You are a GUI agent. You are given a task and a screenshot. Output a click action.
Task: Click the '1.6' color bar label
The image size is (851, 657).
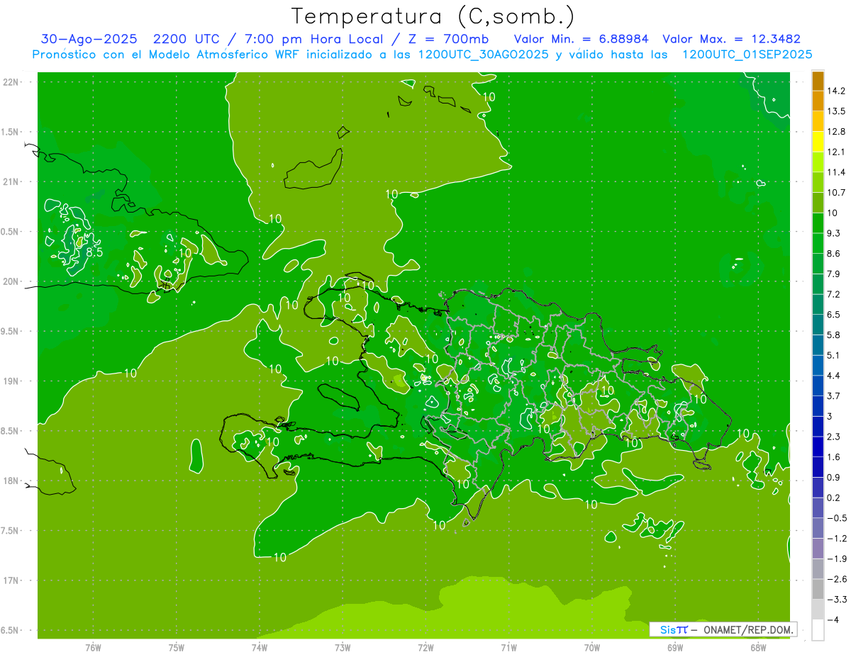click(x=834, y=456)
